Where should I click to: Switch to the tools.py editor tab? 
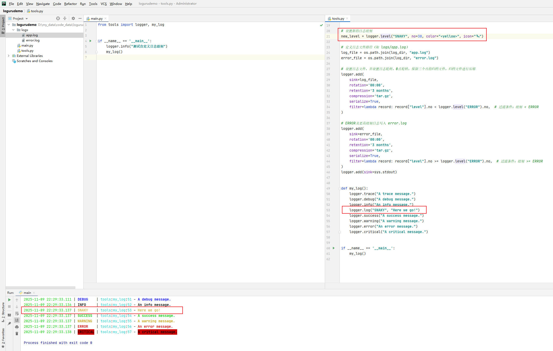337,18
